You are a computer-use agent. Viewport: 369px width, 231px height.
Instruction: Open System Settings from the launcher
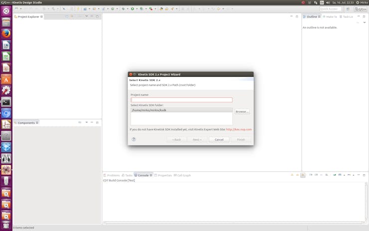tap(6, 91)
